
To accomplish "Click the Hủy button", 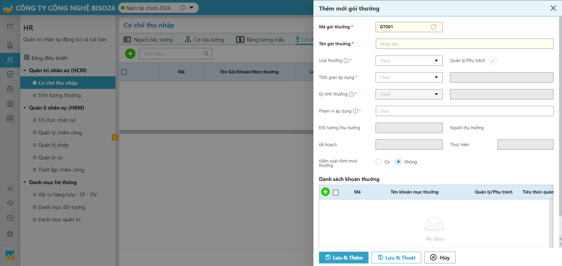I will [439, 258].
